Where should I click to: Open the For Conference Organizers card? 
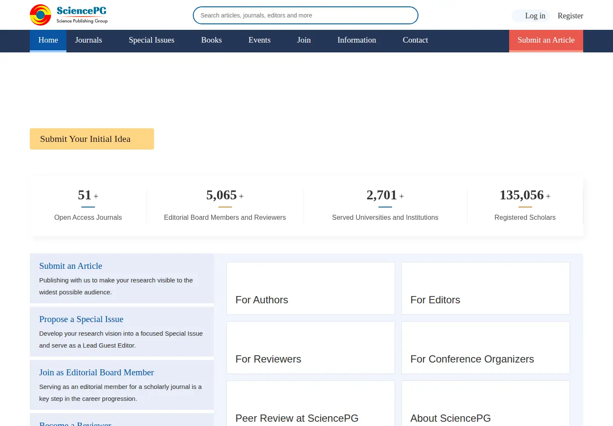click(486, 348)
